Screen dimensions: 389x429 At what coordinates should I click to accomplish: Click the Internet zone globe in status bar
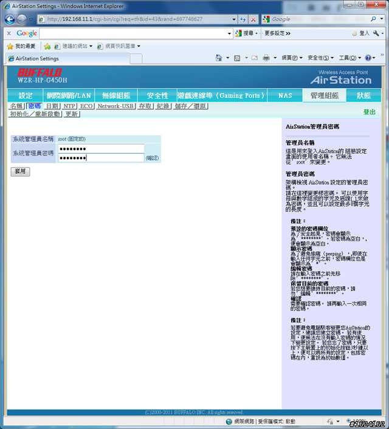[x=229, y=421]
